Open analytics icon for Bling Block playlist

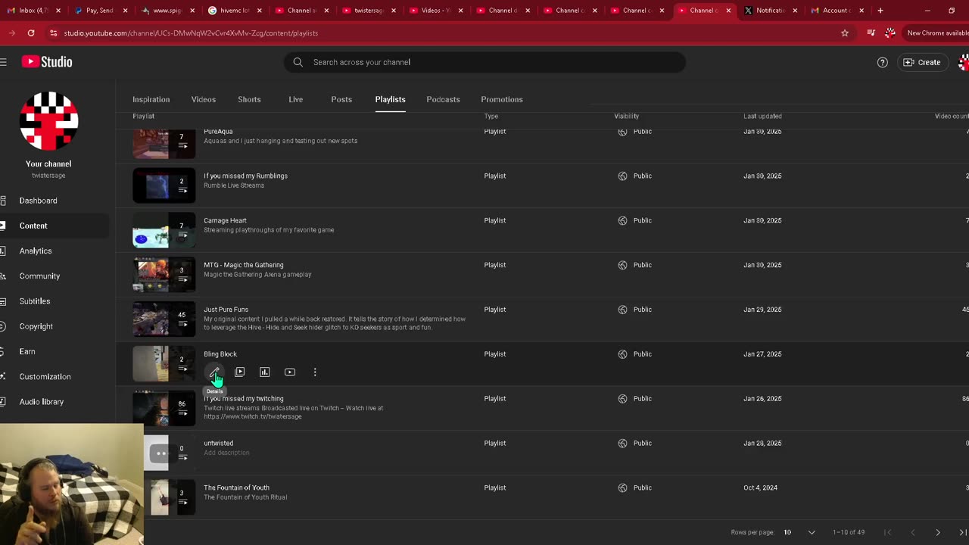(x=264, y=372)
